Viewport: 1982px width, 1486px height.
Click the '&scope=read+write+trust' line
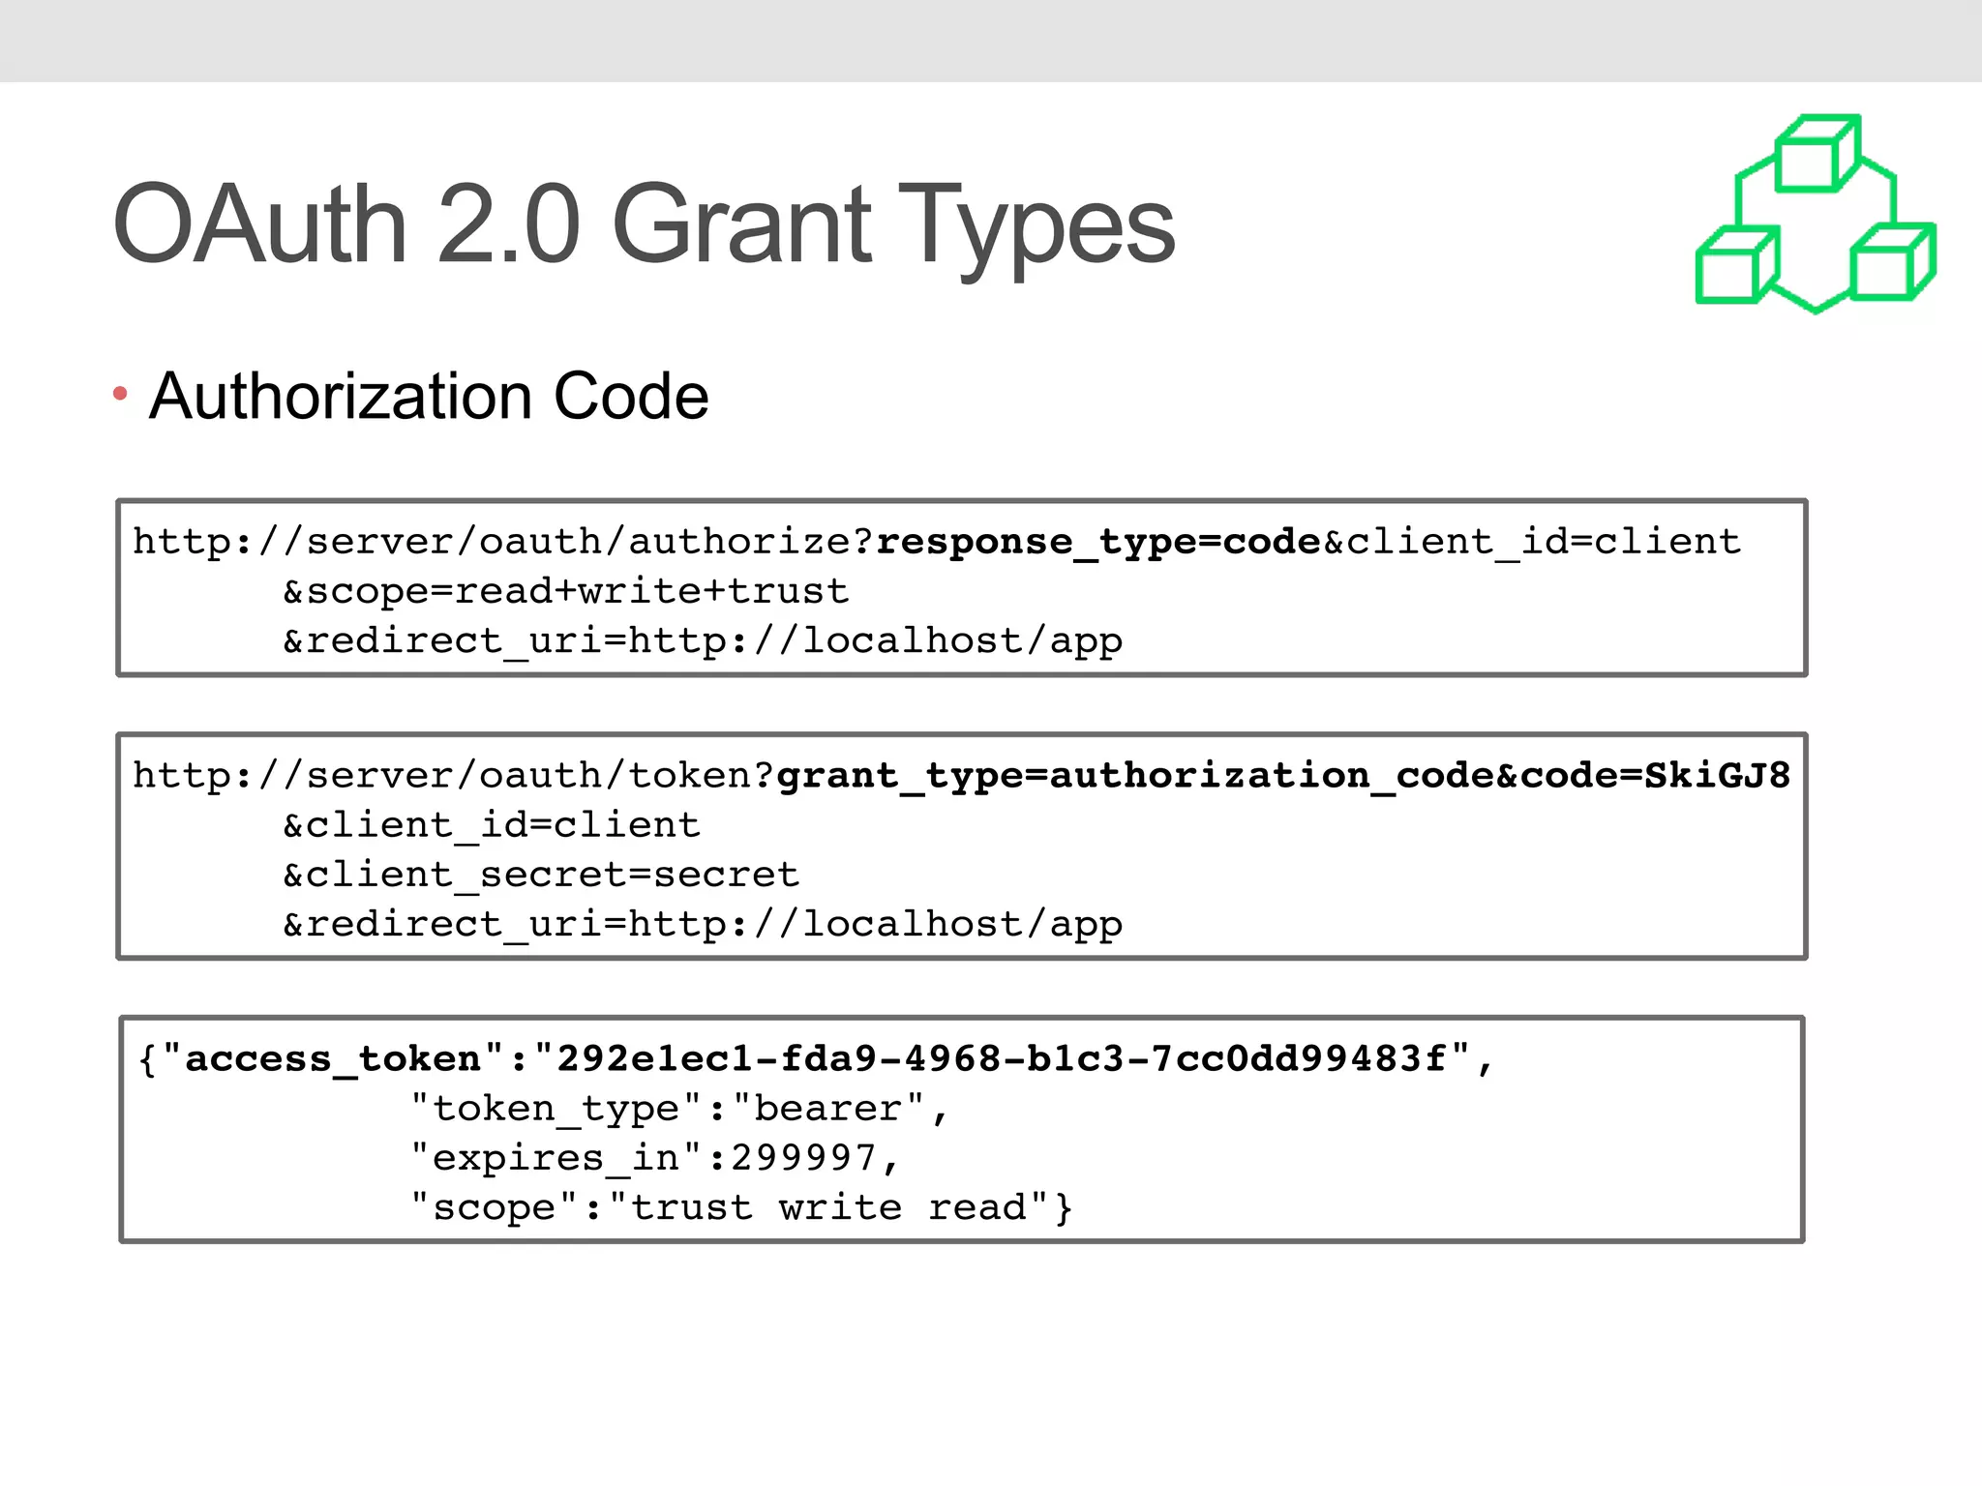(566, 591)
